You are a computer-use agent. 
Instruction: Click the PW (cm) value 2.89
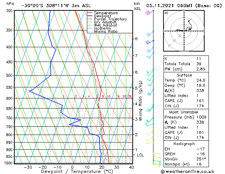[x=201, y=69]
